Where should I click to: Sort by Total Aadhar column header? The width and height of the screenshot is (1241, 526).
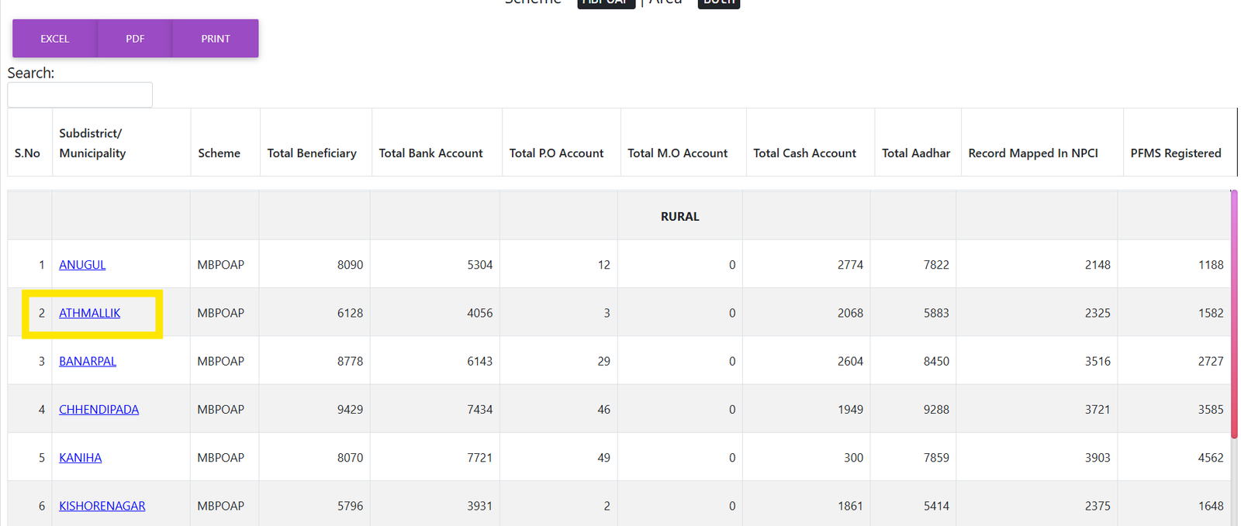915,153
